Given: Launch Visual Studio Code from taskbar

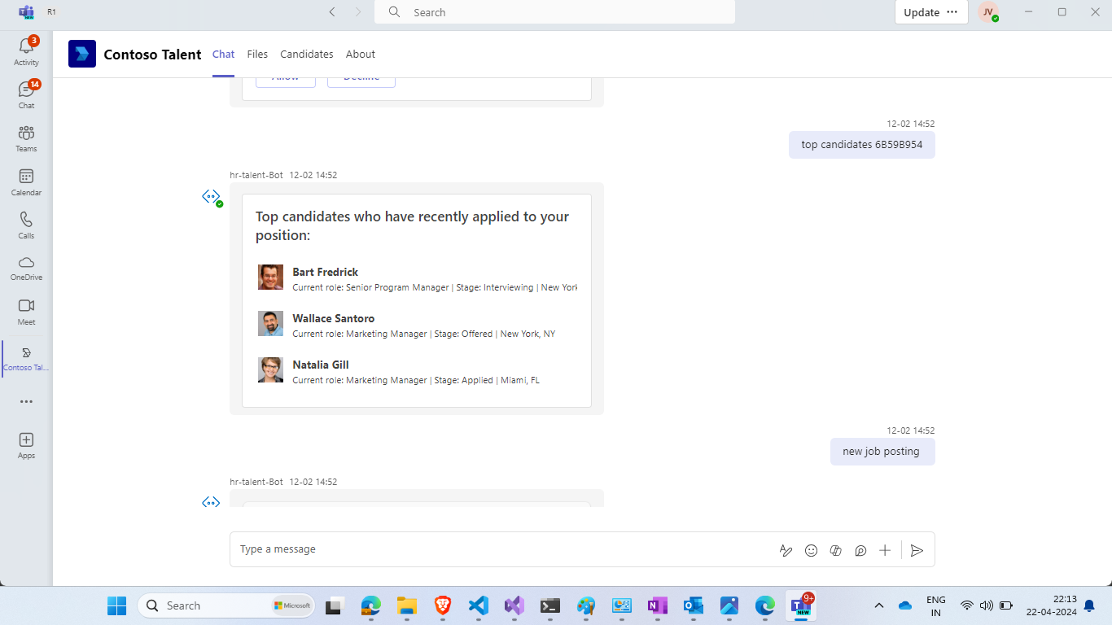Looking at the screenshot, I should tap(479, 605).
